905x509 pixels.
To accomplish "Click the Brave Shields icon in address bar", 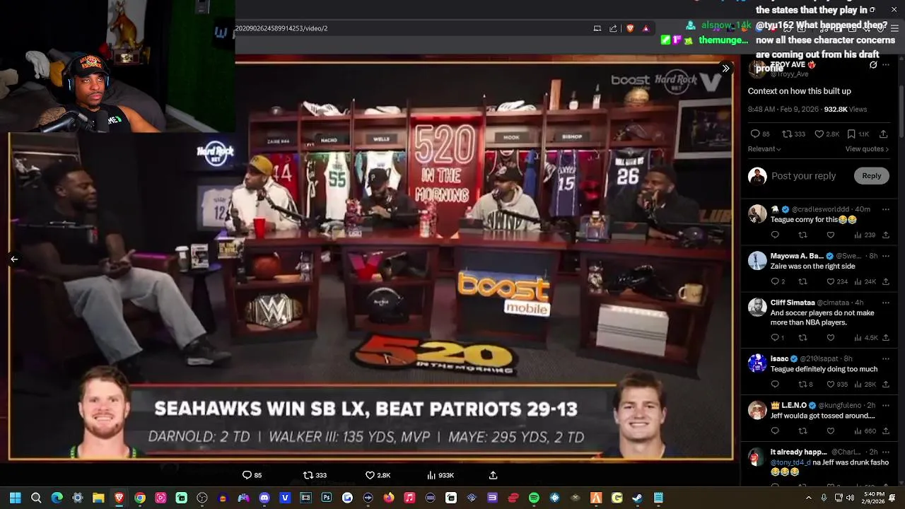I will (x=630, y=28).
